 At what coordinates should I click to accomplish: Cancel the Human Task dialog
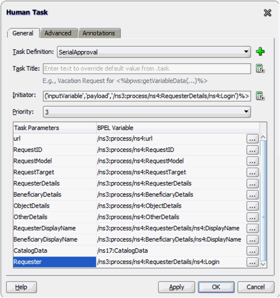[x=256, y=287]
